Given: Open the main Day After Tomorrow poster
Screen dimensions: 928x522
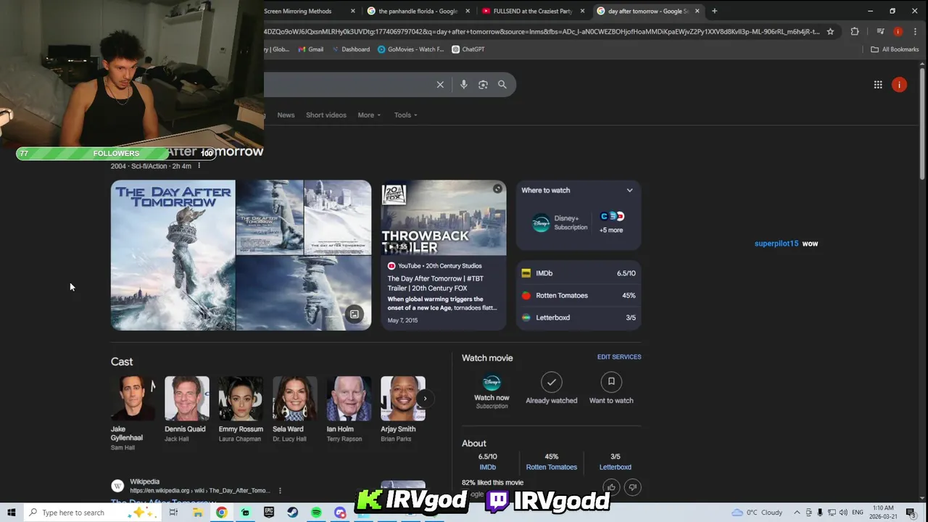Looking at the screenshot, I should click(173, 255).
